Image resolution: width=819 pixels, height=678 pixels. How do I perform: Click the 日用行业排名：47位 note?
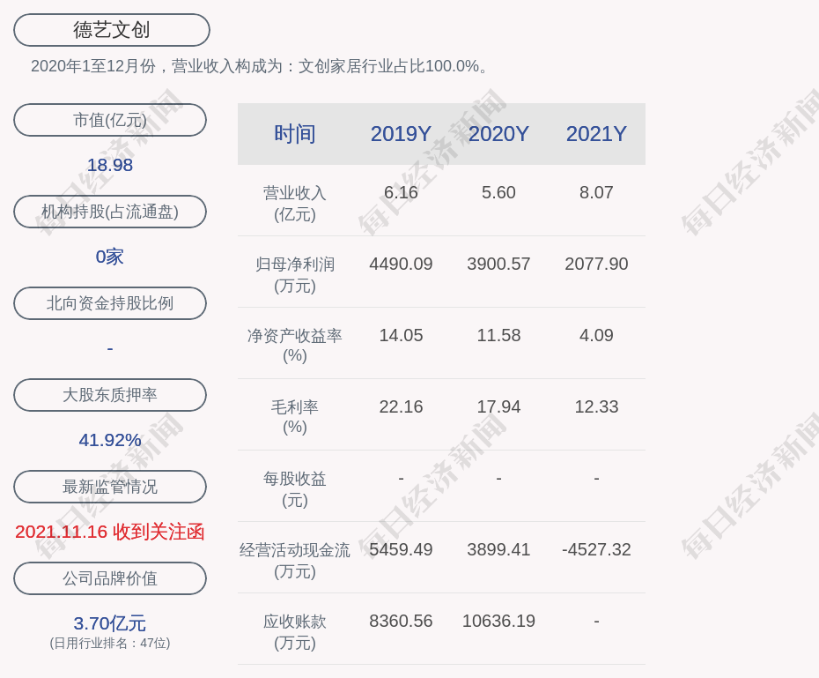[110, 643]
